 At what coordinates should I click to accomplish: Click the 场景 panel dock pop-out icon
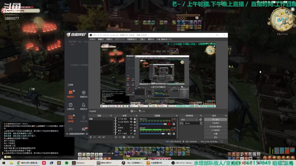pos(111,115)
